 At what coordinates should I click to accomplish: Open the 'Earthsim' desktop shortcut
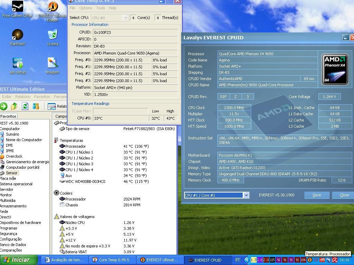17,37
